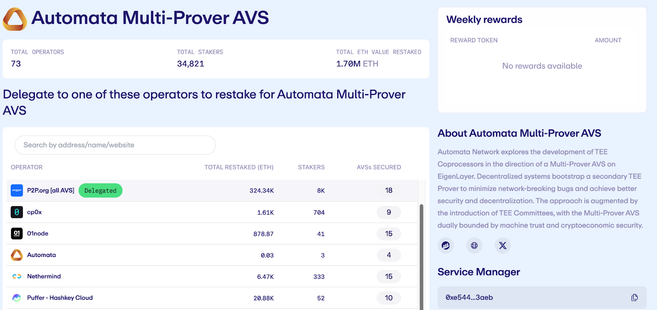The image size is (657, 310).
Task: Open the first round social icon under About
Action: click(x=446, y=246)
